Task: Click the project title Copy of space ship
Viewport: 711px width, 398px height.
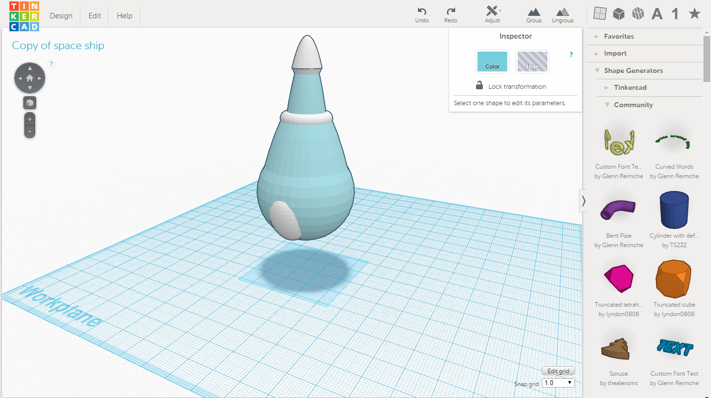Action: coord(58,46)
